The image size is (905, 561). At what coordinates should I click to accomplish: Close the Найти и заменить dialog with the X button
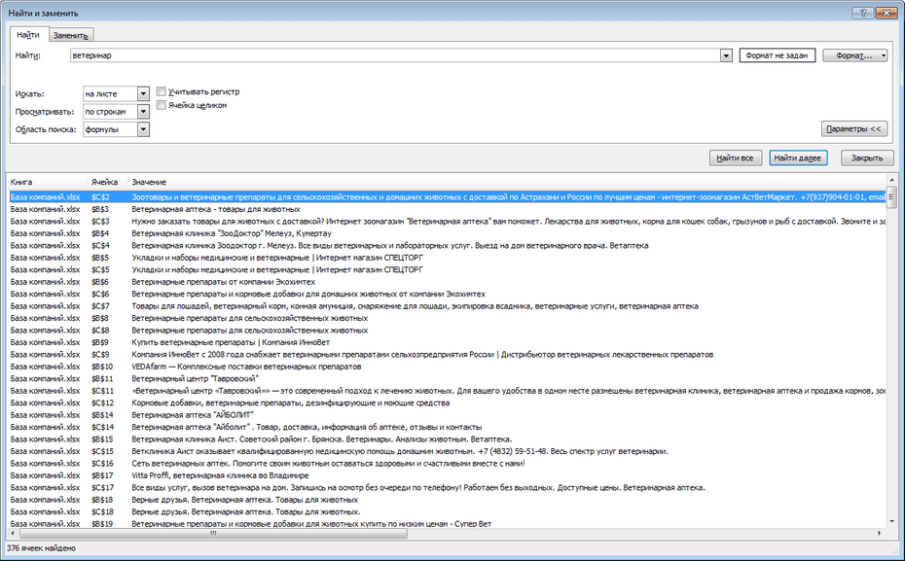click(886, 13)
